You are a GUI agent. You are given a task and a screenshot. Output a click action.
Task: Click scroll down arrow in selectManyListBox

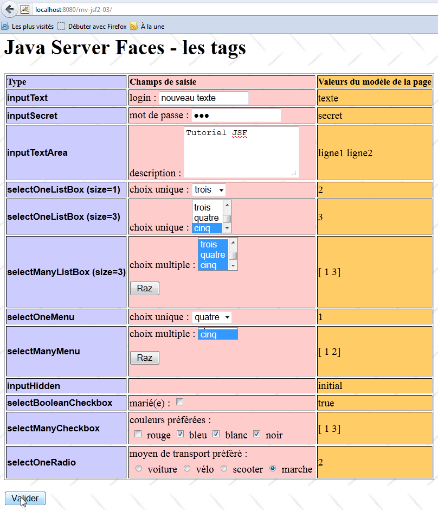point(233,266)
